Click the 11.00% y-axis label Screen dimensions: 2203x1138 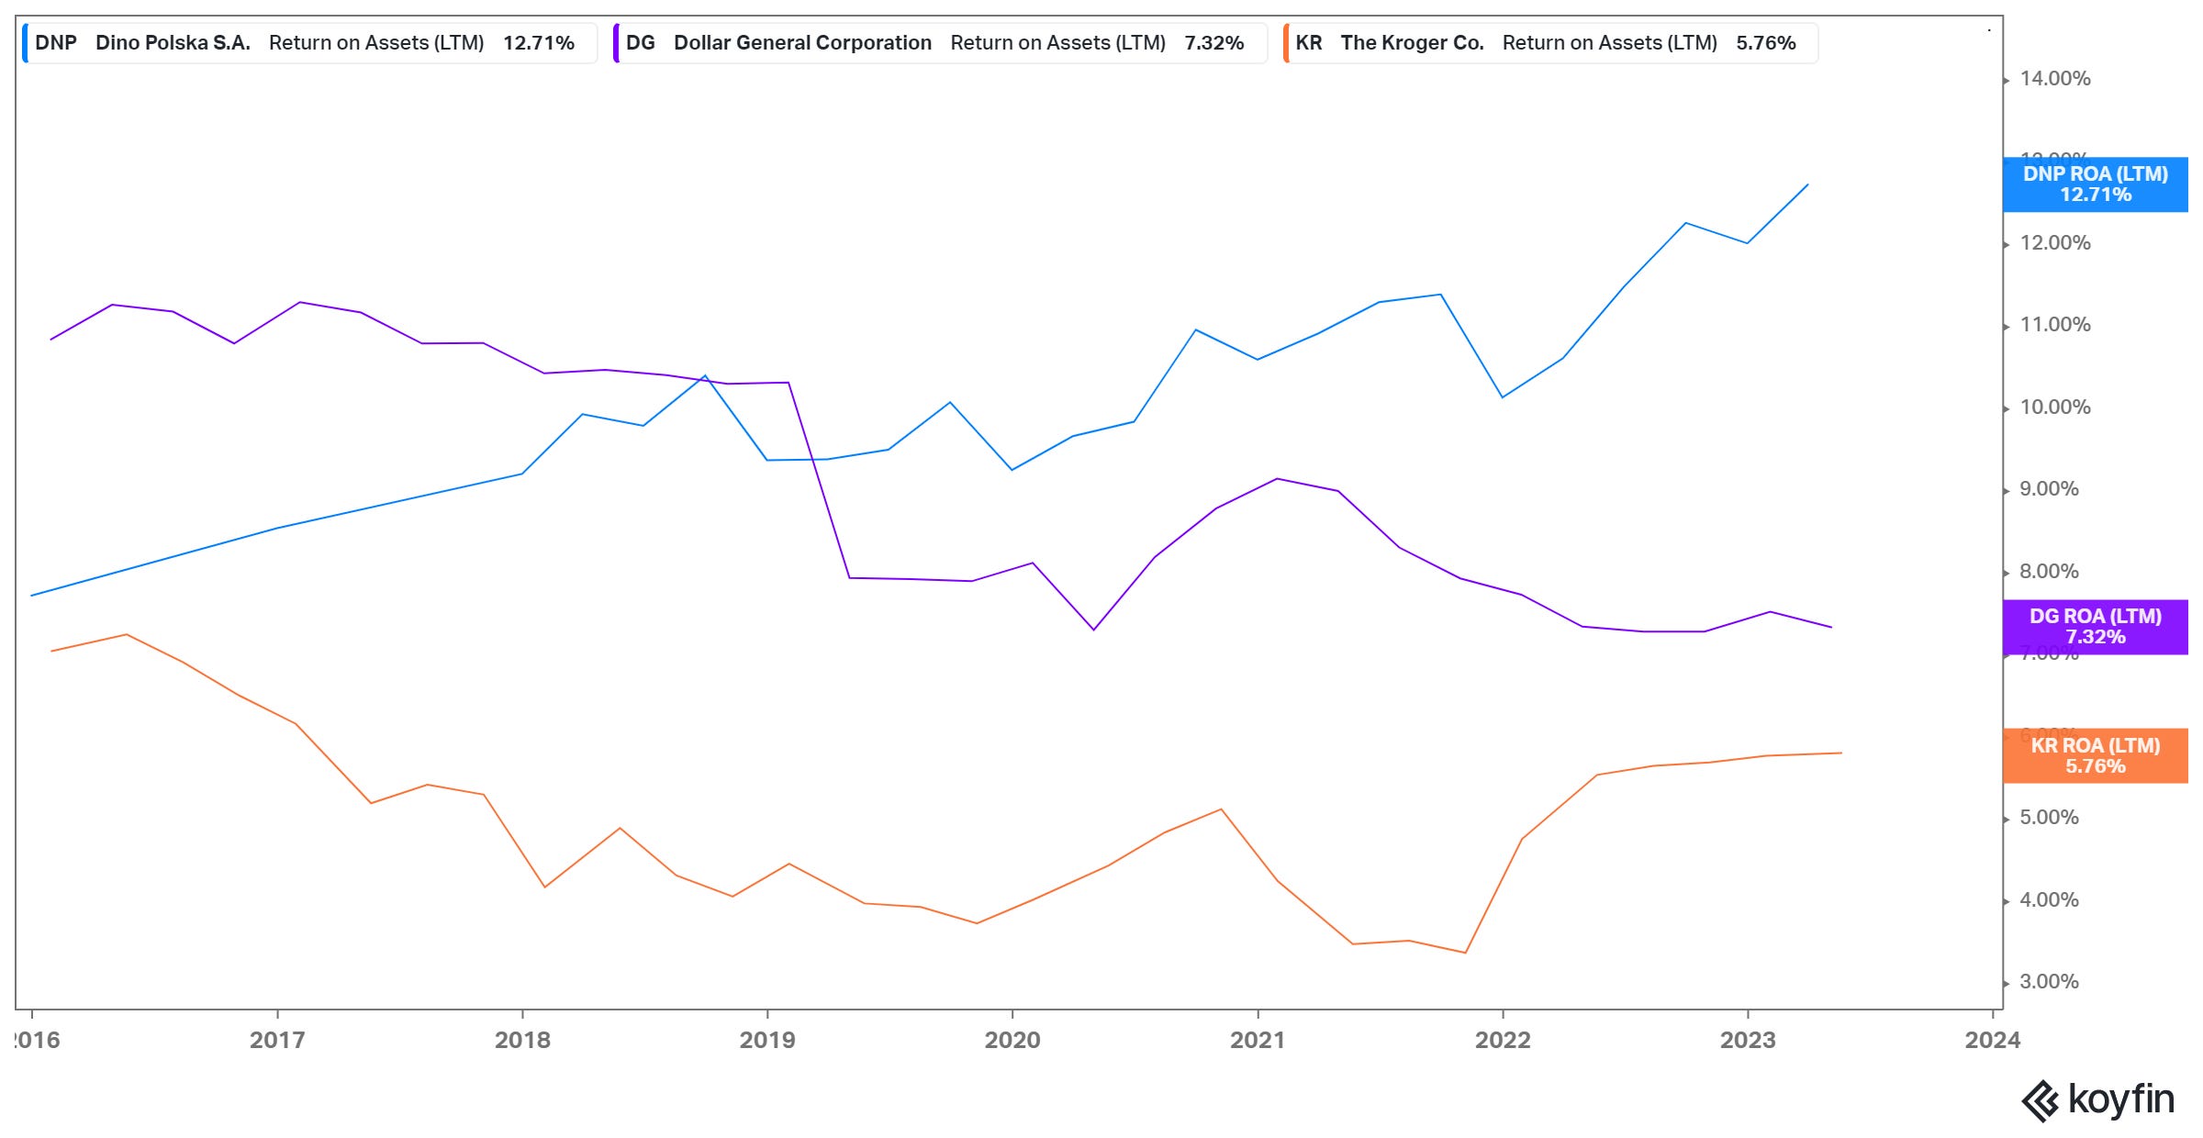[x=2055, y=325]
